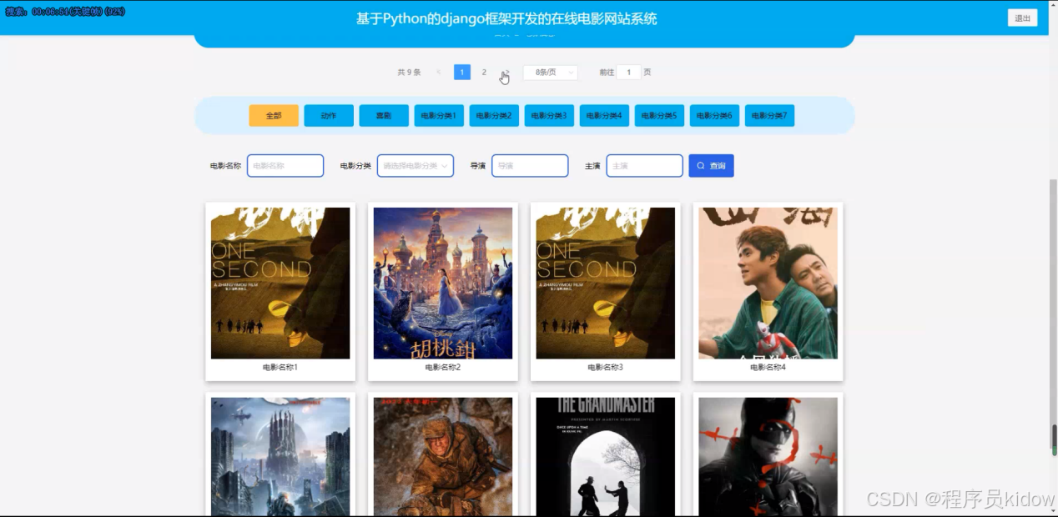This screenshot has width=1058, height=517.
Task: Go to next page arrow in pagination
Action: [506, 73]
